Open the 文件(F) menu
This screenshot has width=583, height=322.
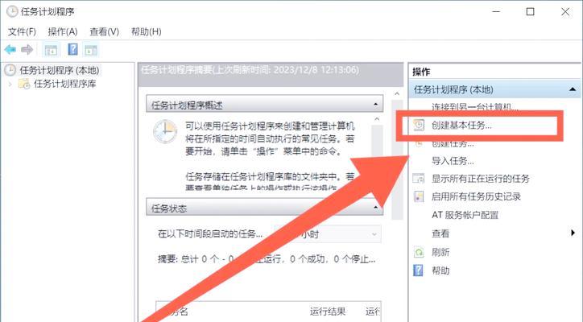[x=22, y=32]
